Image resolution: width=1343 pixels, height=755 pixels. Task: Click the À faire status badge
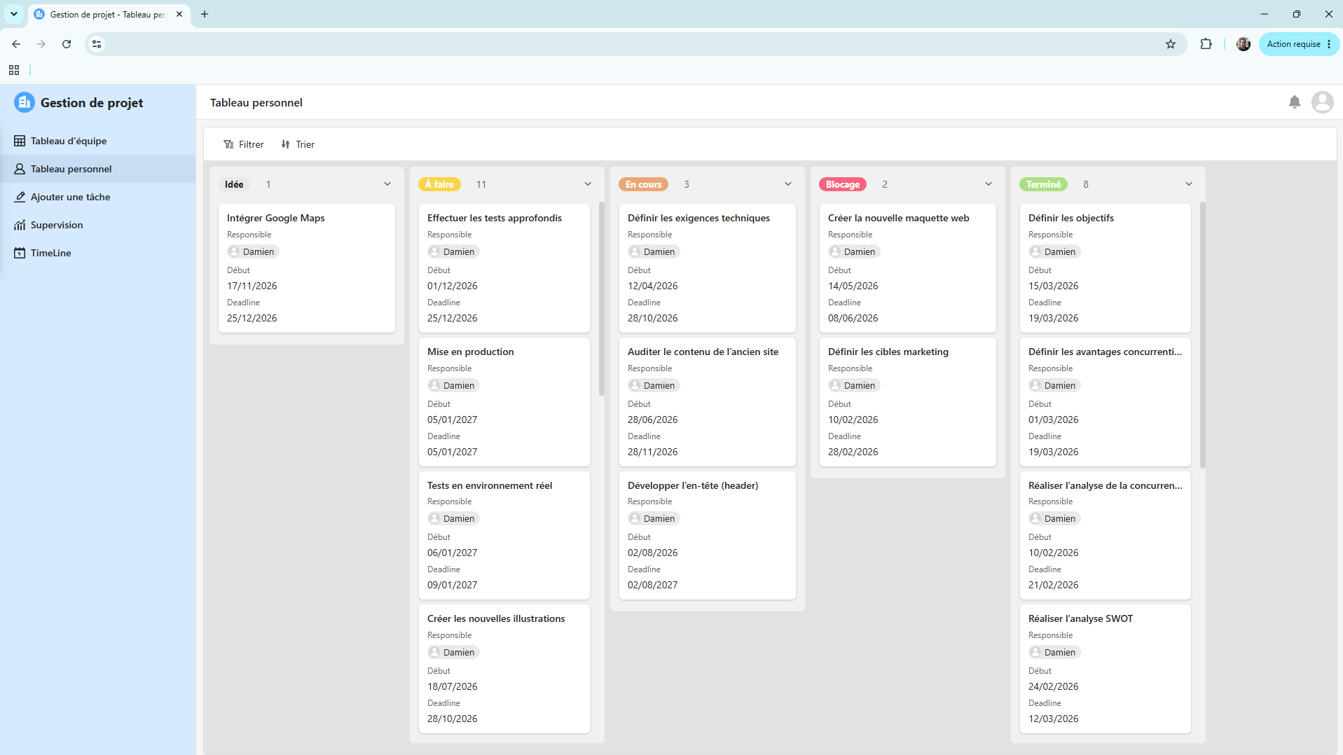click(439, 184)
